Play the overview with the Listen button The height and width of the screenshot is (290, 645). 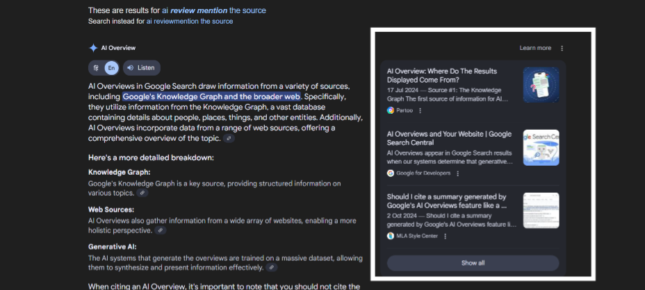click(x=142, y=68)
